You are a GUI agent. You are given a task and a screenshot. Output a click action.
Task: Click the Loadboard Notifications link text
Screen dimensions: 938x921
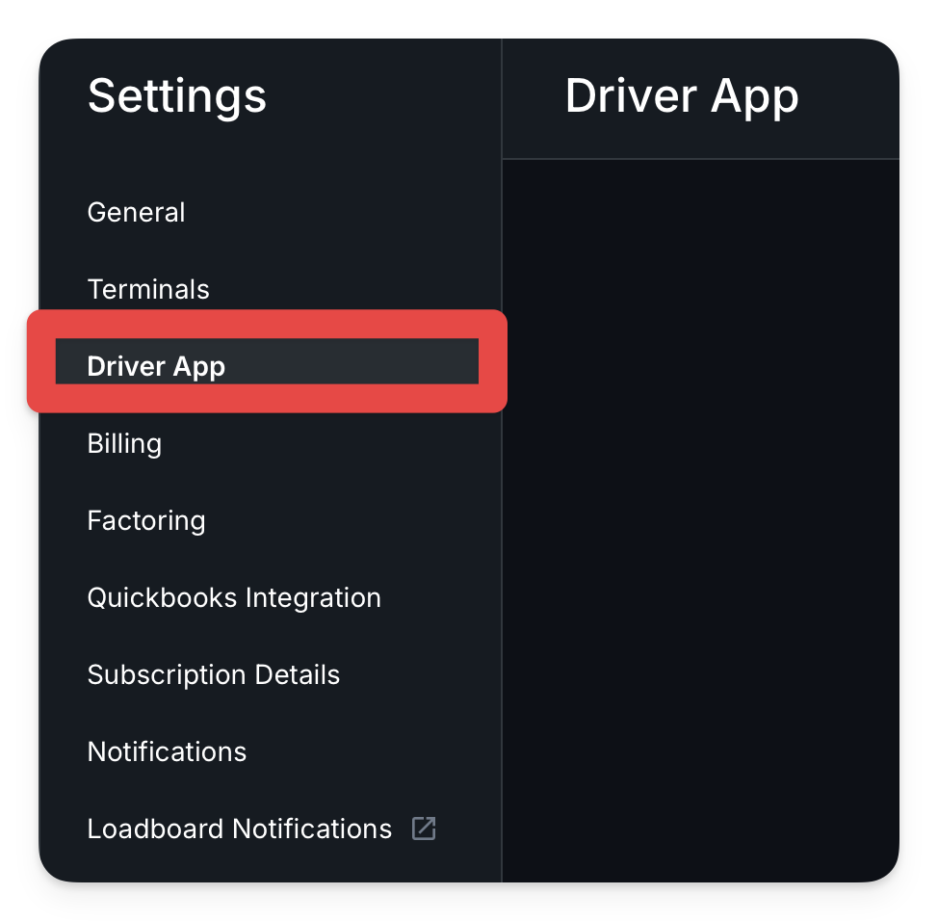tap(239, 829)
